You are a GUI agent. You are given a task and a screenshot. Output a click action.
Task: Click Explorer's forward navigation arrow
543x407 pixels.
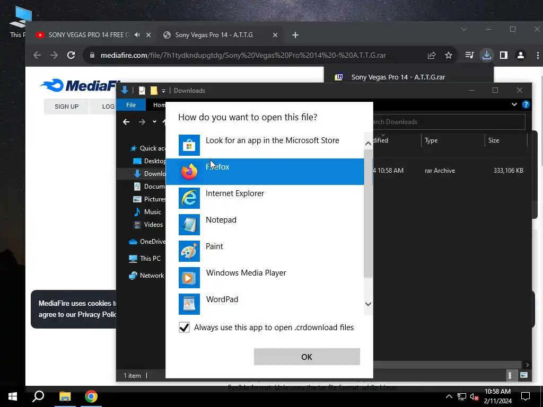(142, 122)
